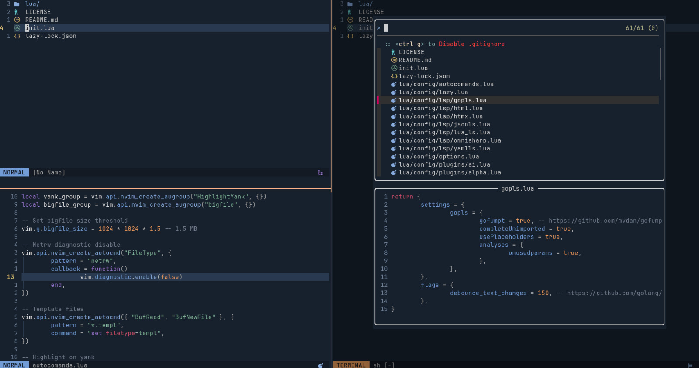Select lua/config/lsp/html.lua in the picker
Screen dimensions: 699x368
pos(440,108)
